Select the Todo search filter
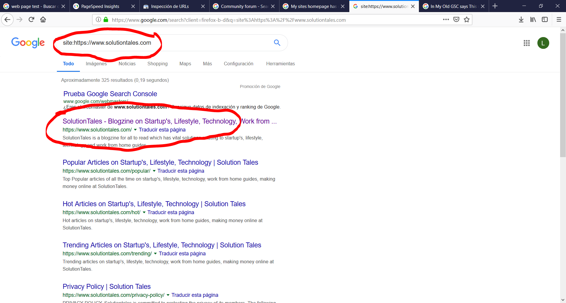Screen dimensions: 566x303 68,64
